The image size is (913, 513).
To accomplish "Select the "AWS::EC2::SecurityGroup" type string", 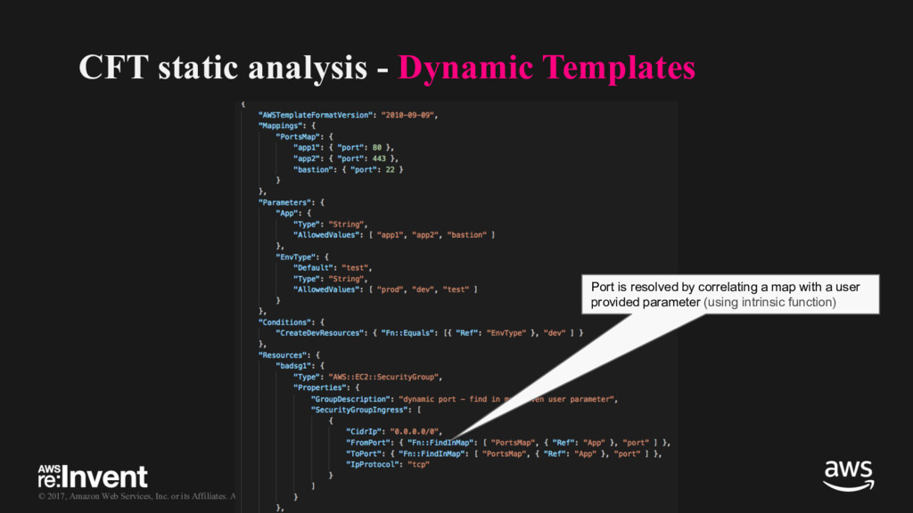I will [383, 377].
